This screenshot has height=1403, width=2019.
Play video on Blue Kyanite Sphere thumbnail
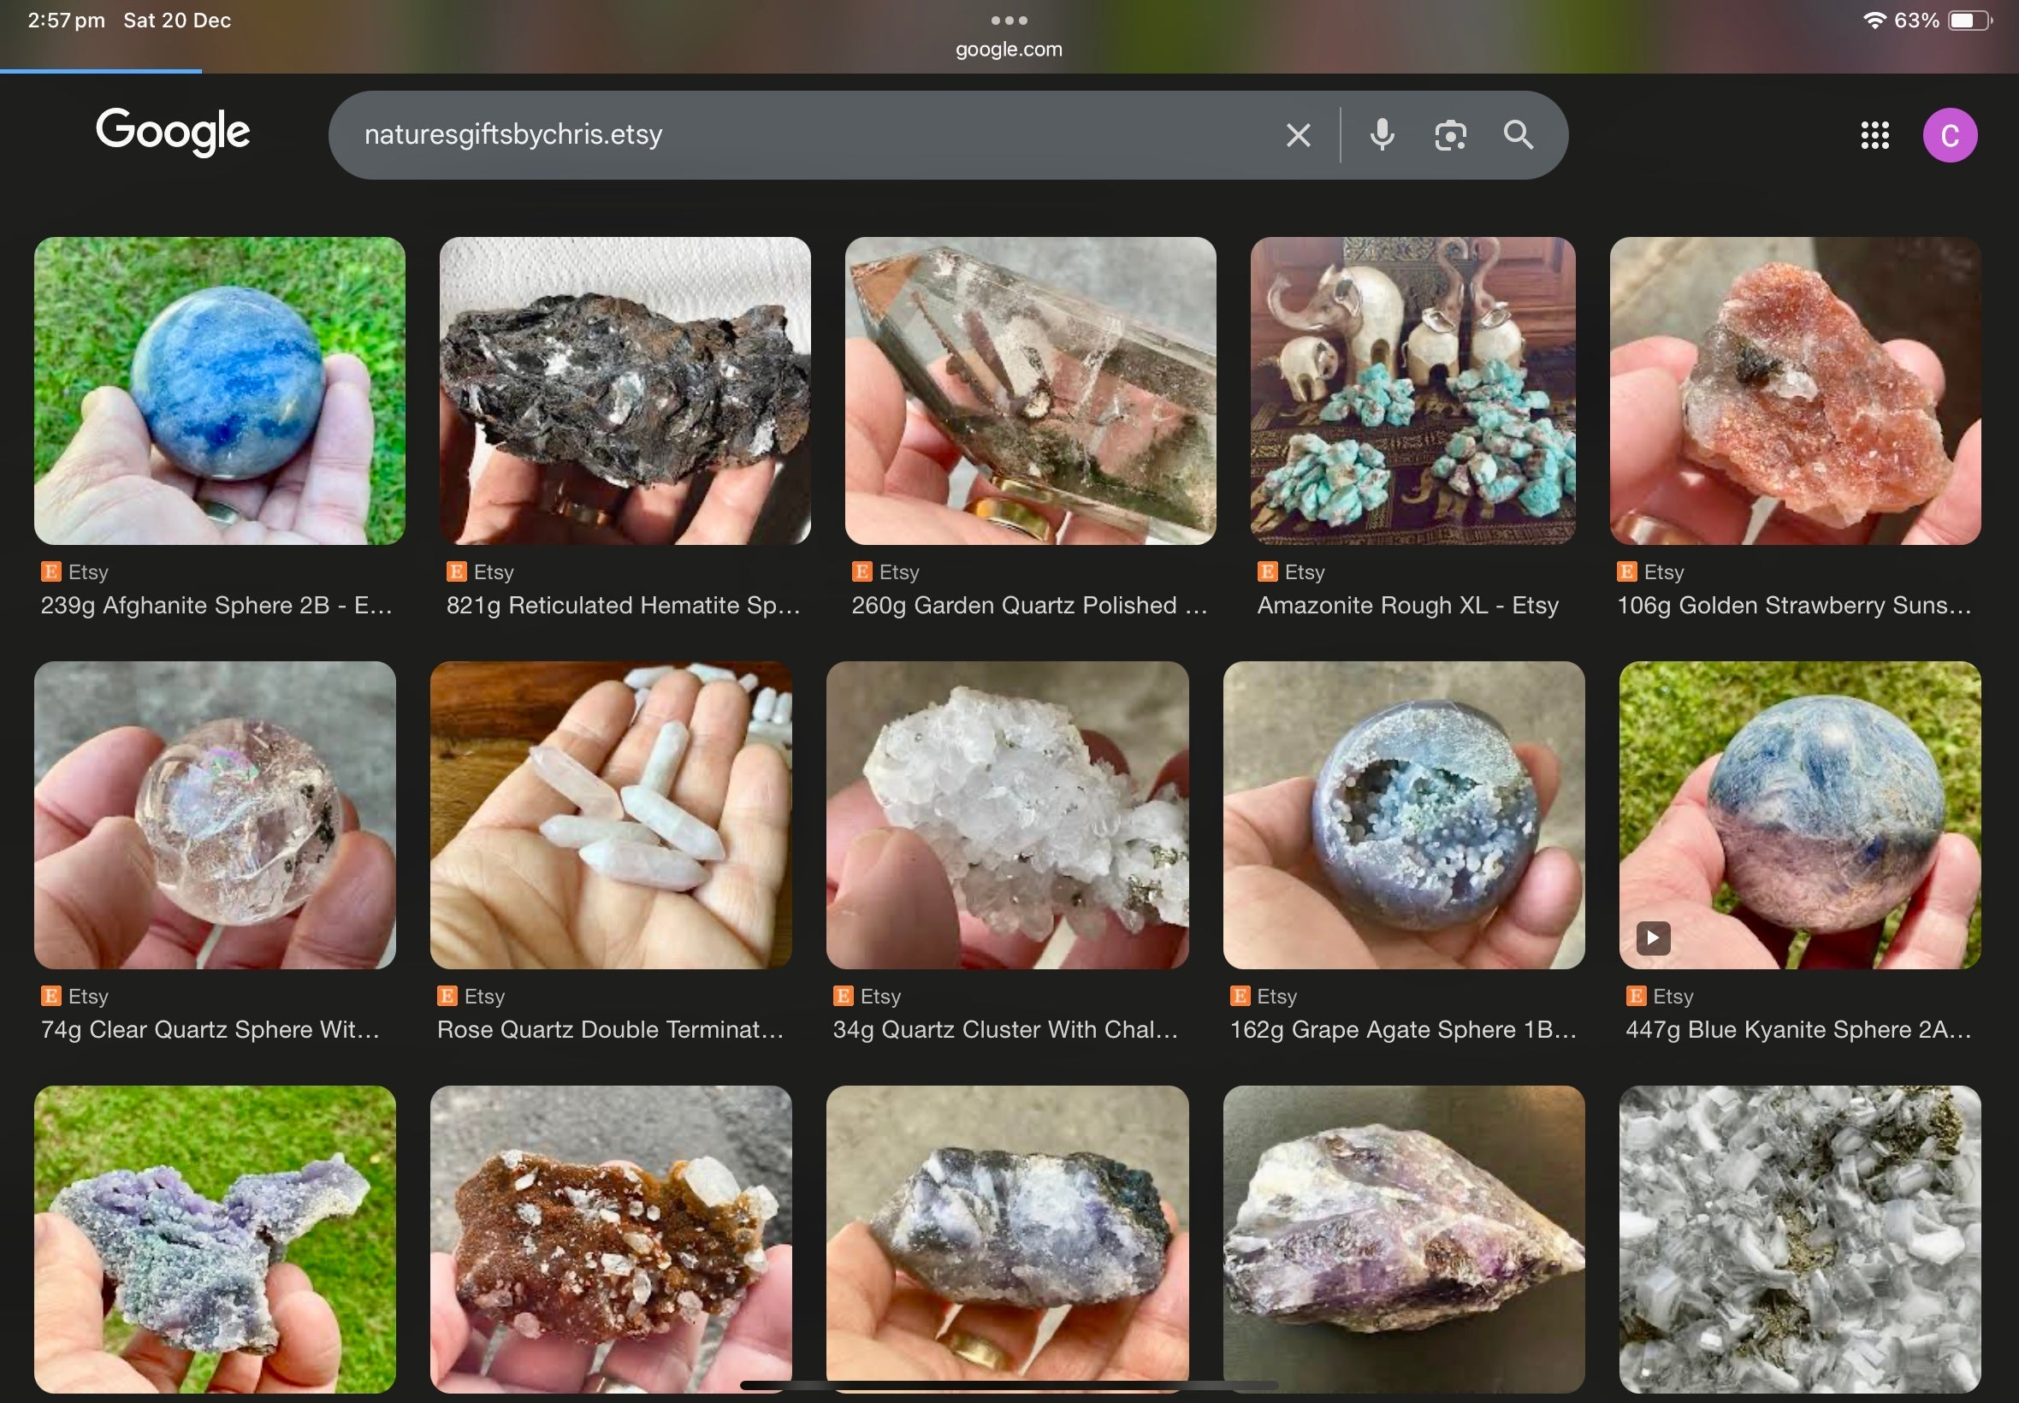1653,937
